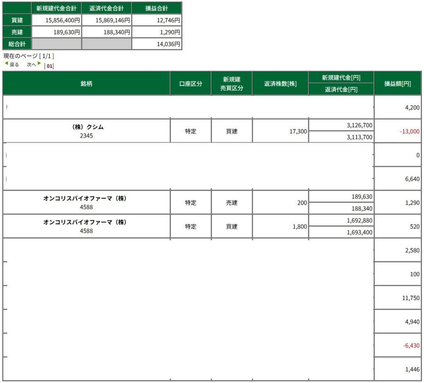Click the 新規建売買区分 column header
The height and width of the screenshot is (383, 424).
(x=231, y=83)
